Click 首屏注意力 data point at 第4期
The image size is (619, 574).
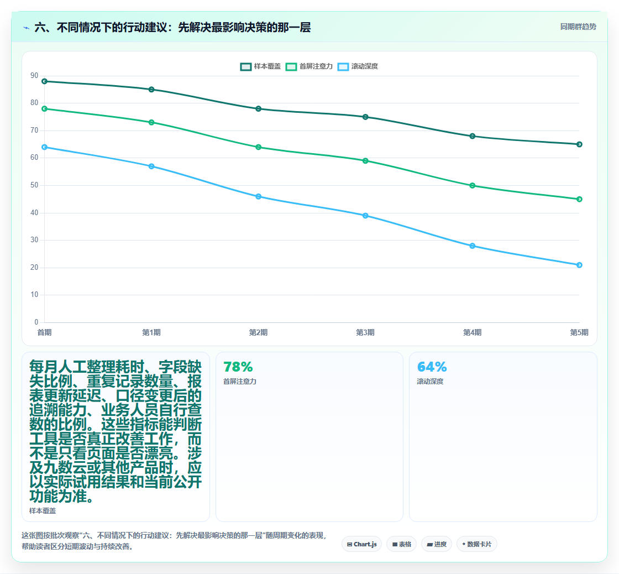pyautogui.click(x=473, y=185)
